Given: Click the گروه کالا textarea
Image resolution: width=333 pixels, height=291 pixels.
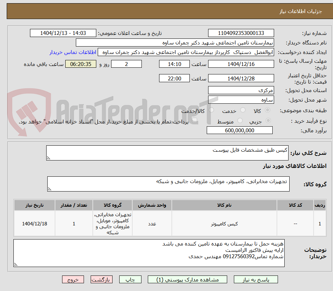Looking at the screenshot, I should 168,184.
